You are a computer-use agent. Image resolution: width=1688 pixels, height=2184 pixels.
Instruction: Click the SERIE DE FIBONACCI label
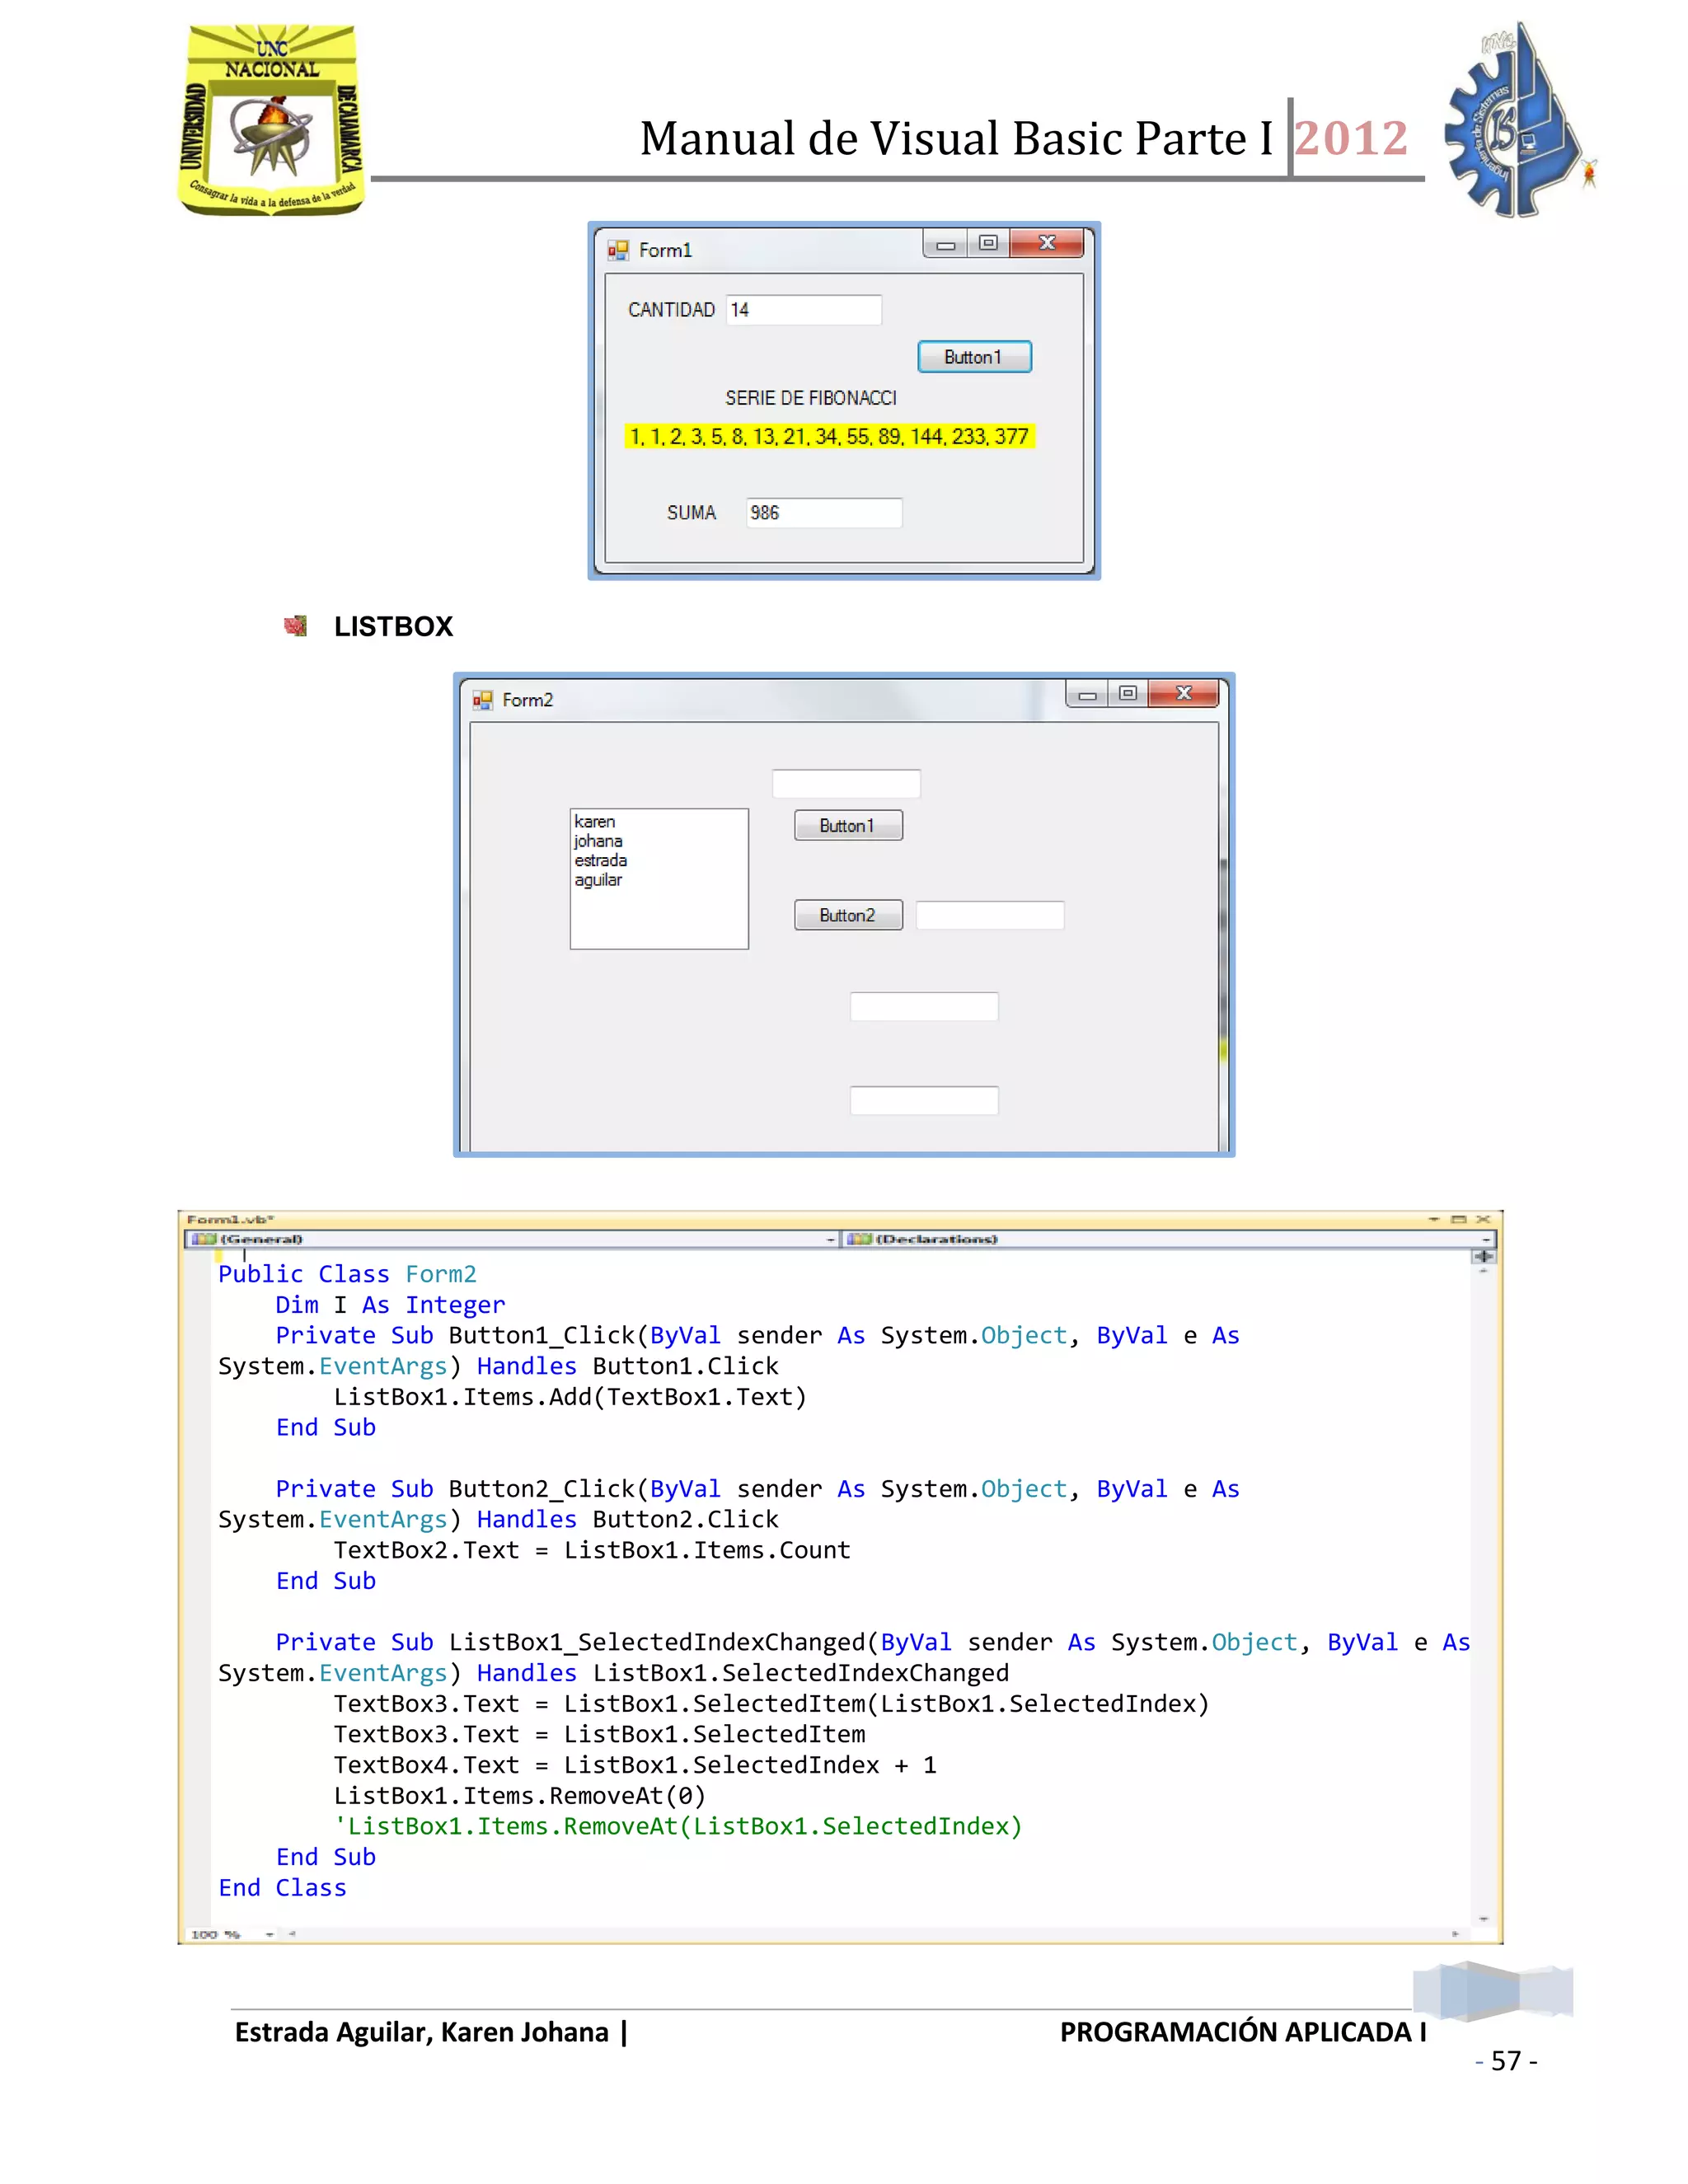click(x=811, y=398)
